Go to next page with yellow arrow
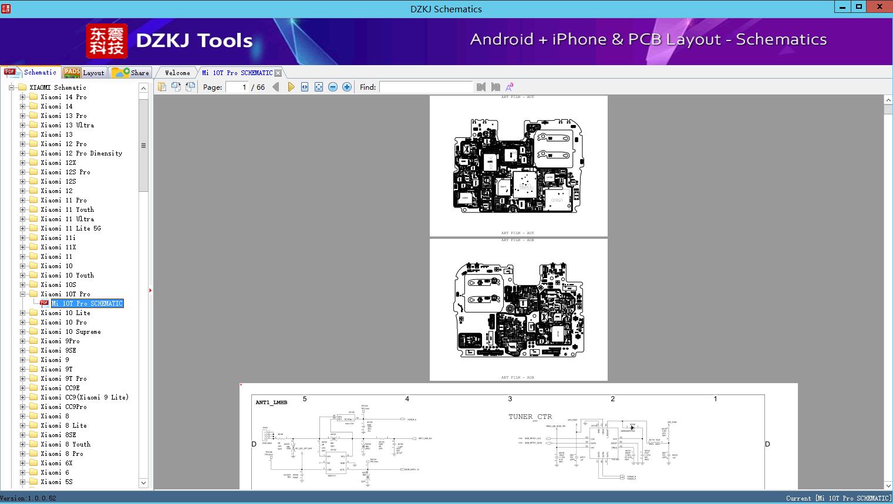Screen dimensions: 893x504 pyautogui.click(x=291, y=86)
